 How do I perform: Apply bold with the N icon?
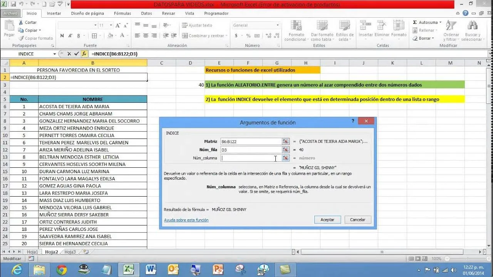(62, 36)
